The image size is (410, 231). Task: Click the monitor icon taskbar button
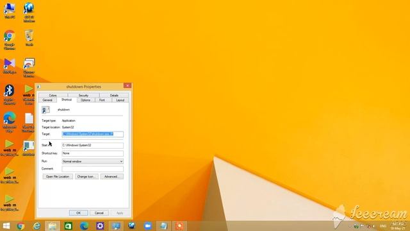[x=116, y=226]
